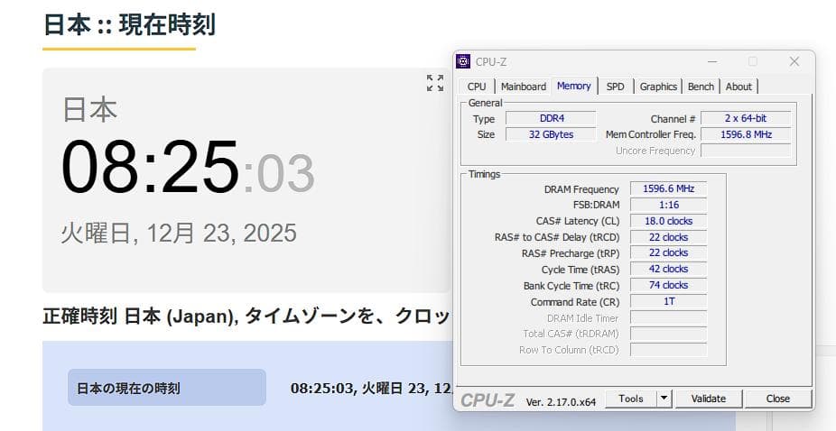The image size is (836, 431).
Task: Click the RAS# Precharge (tRP) 22 clocks value
Action: pos(669,252)
